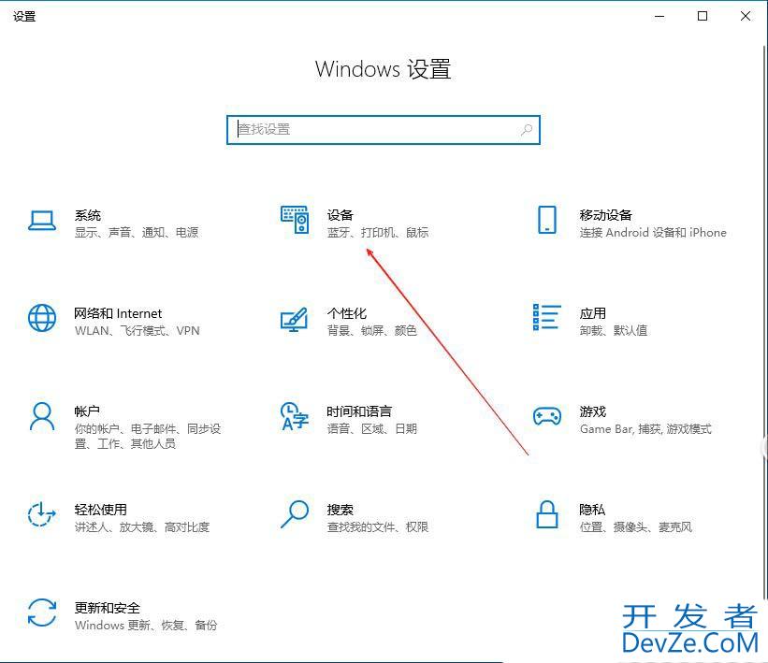Open the 游戏 title
Image resolution: width=768 pixels, height=663 pixels.
point(593,411)
